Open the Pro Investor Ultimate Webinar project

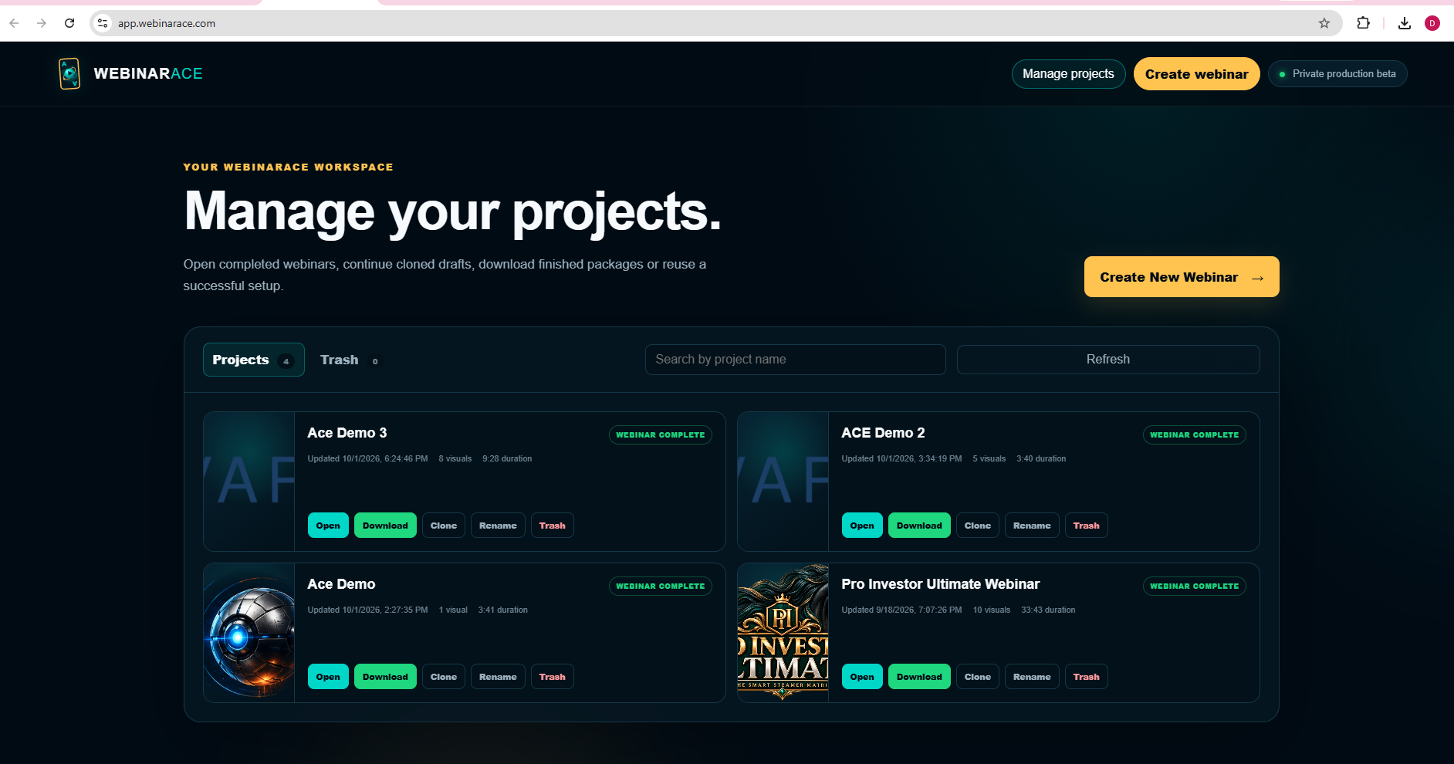(862, 677)
